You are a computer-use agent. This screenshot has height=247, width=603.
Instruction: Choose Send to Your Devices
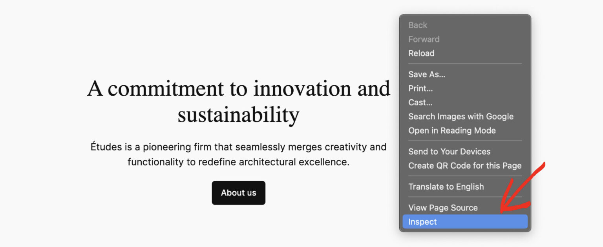(x=449, y=152)
